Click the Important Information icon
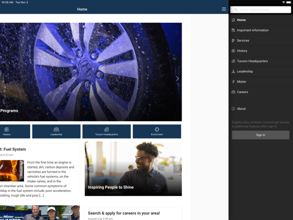The height and width of the screenshot is (220, 293). 233,30
